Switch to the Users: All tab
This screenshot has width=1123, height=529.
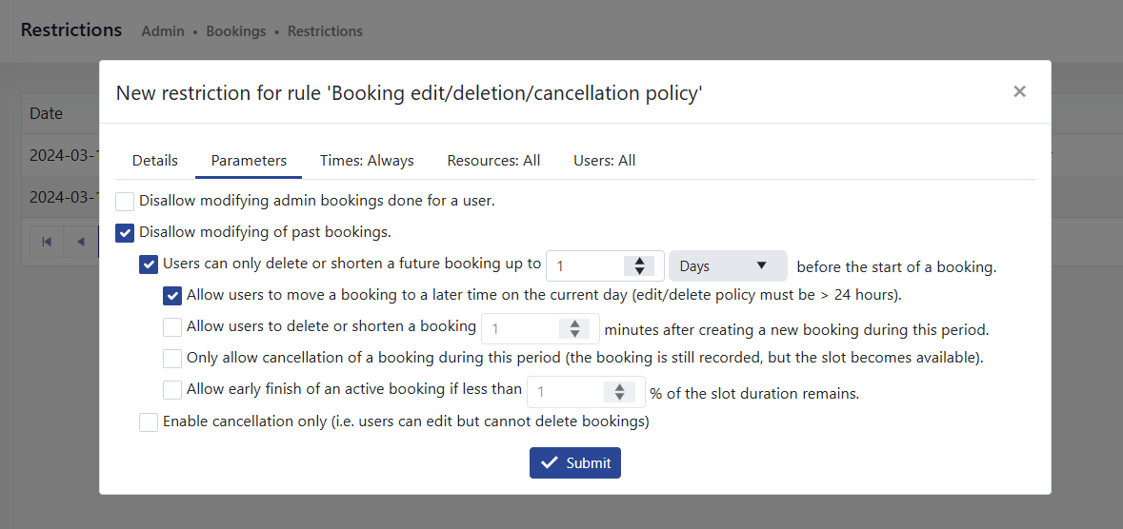point(604,160)
